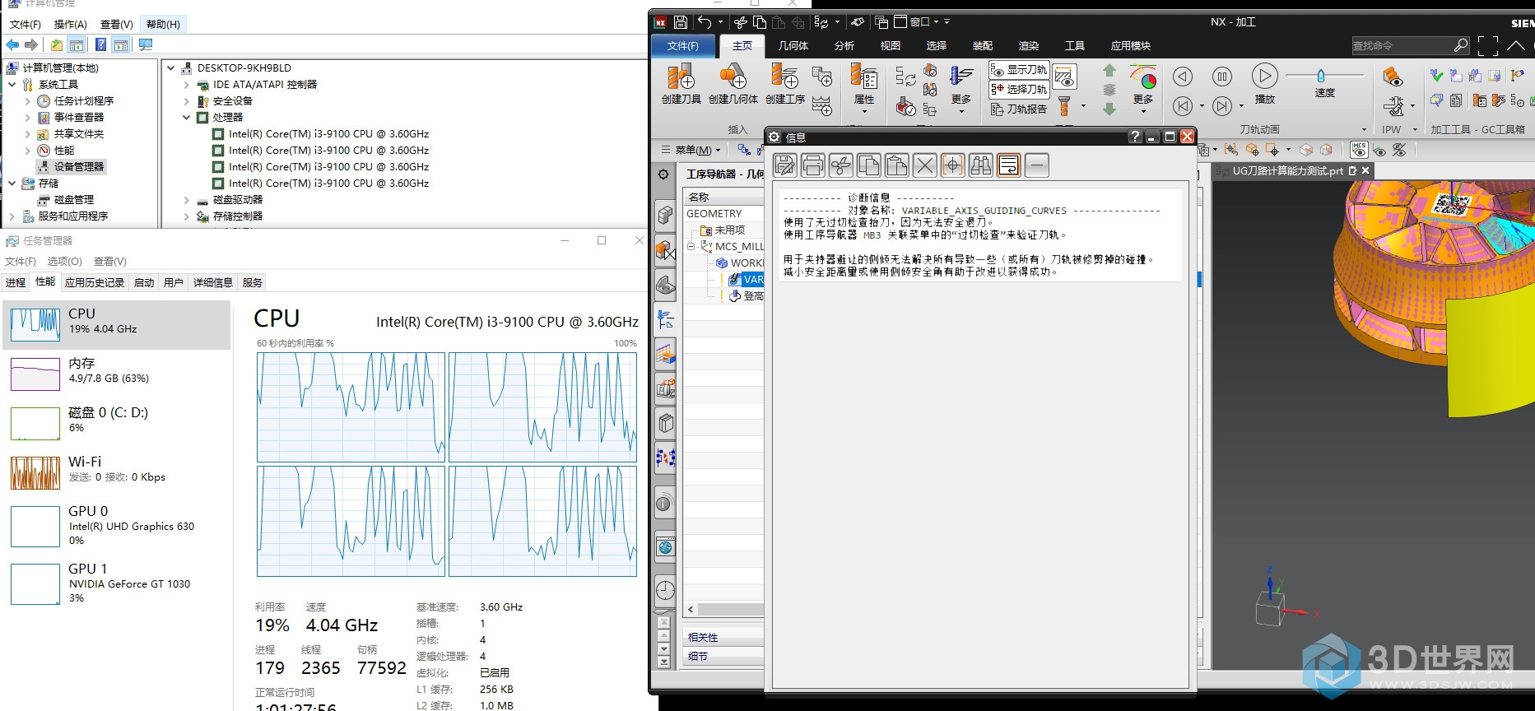
Task: Click the blue help question-mark icon in Computer Management
Action: [x=100, y=44]
